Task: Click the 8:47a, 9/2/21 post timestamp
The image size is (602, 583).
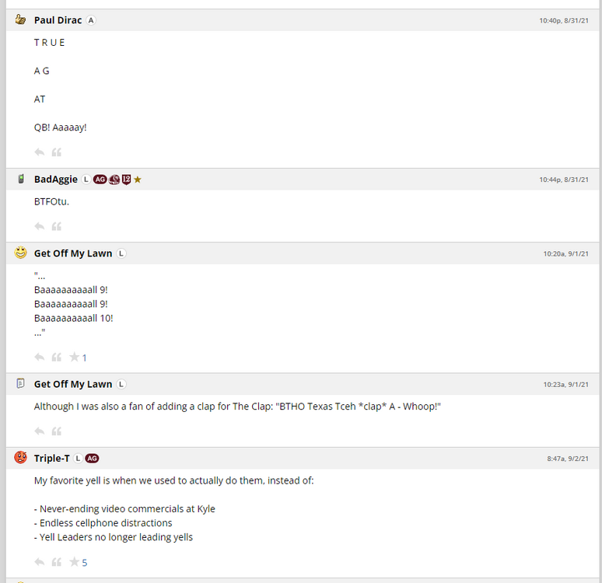Action: 568,459
